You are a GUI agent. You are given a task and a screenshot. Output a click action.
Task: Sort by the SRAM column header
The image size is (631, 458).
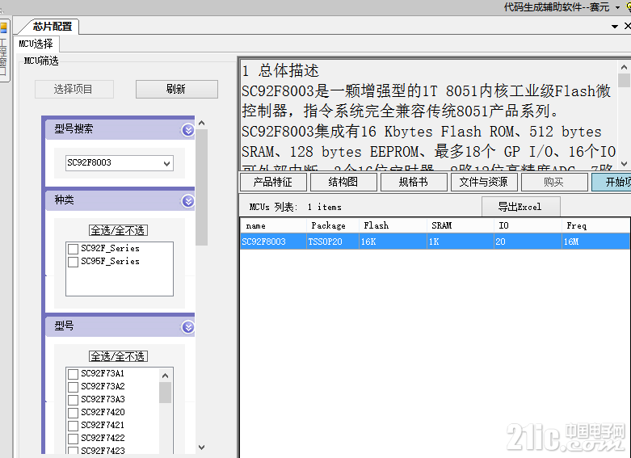click(460, 226)
